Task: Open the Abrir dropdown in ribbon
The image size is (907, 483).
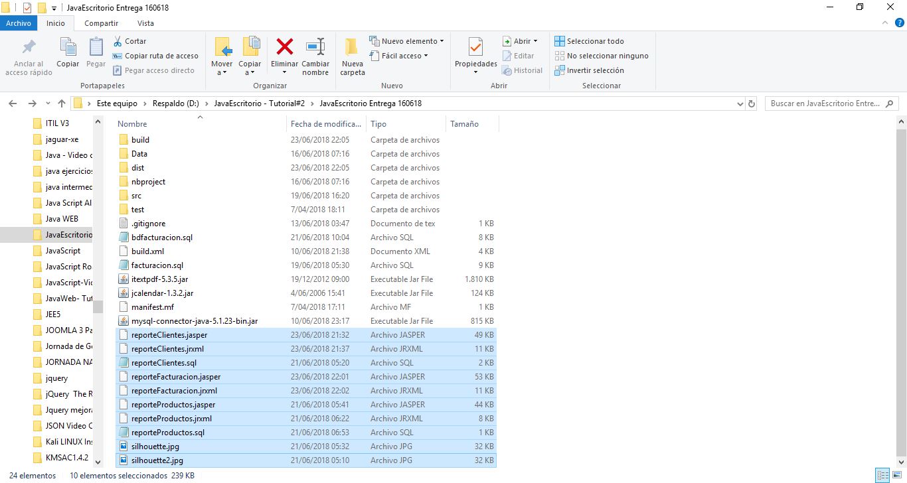Action: [x=520, y=41]
